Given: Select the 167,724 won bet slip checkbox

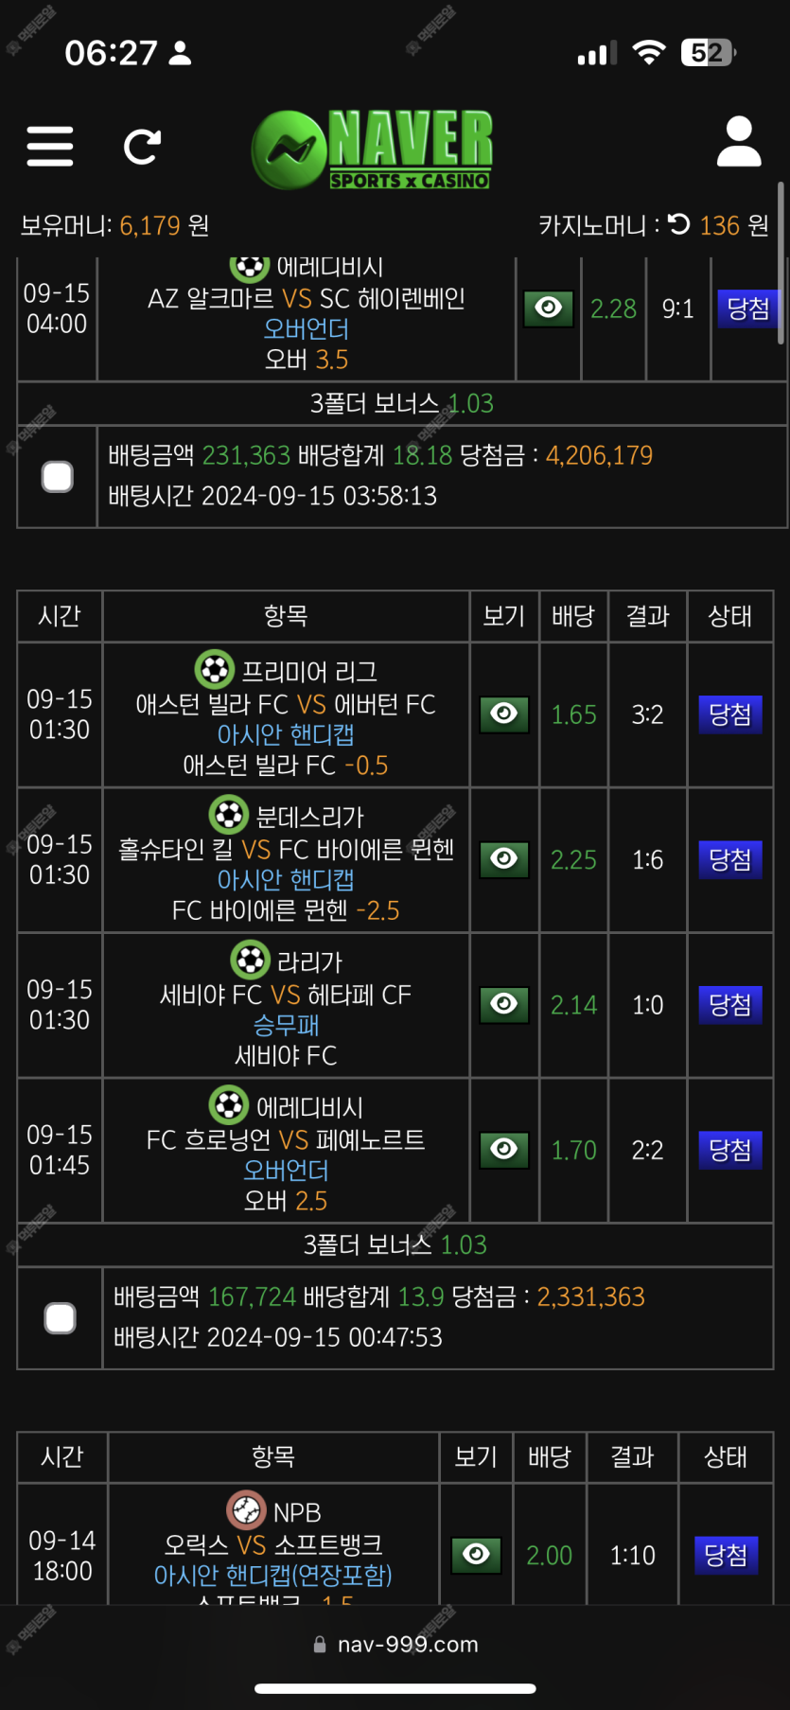Looking at the screenshot, I should 61,1318.
